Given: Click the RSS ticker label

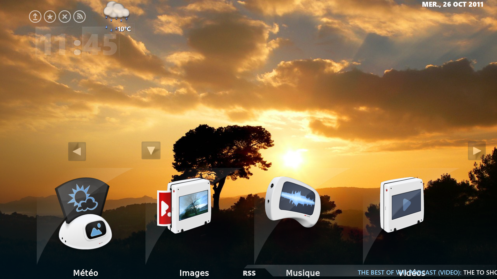Looking at the screenshot, I should [249, 273].
